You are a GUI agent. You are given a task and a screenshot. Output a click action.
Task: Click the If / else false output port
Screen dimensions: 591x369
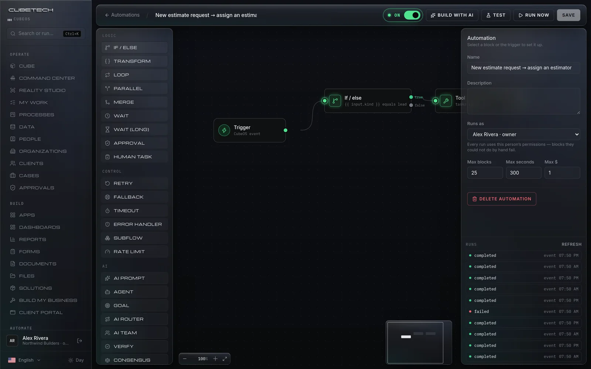(411, 105)
